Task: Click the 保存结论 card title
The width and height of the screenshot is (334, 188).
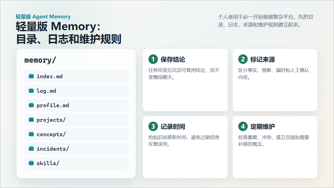Action: [x=173, y=60]
